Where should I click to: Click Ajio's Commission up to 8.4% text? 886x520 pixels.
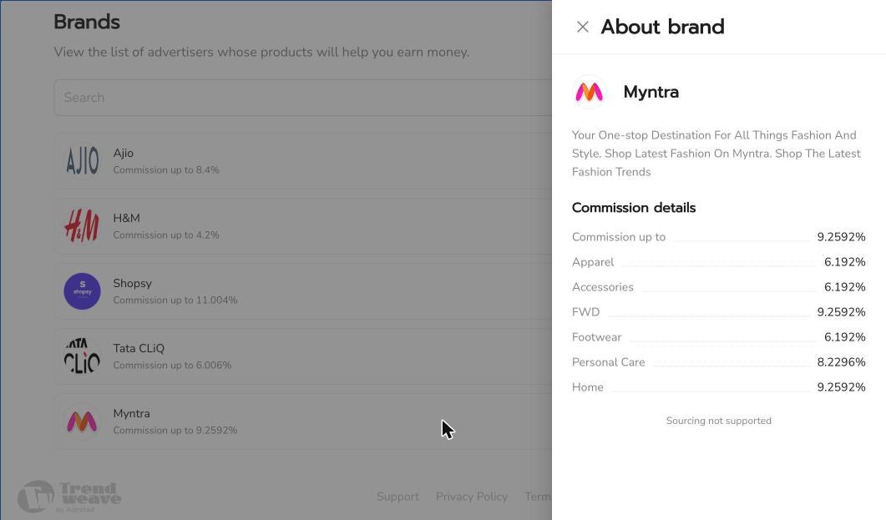pyautogui.click(x=166, y=170)
